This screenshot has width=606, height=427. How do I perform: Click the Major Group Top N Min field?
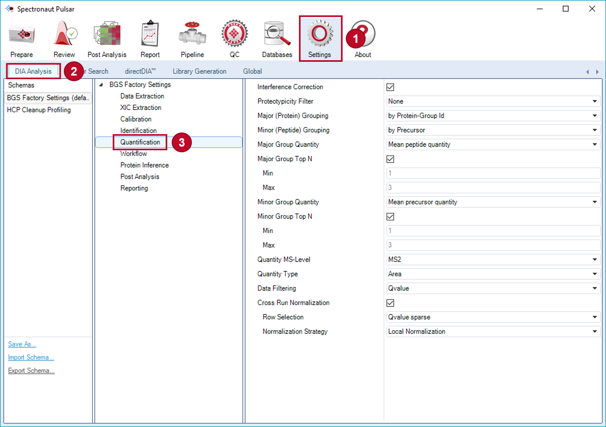click(493, 173)
